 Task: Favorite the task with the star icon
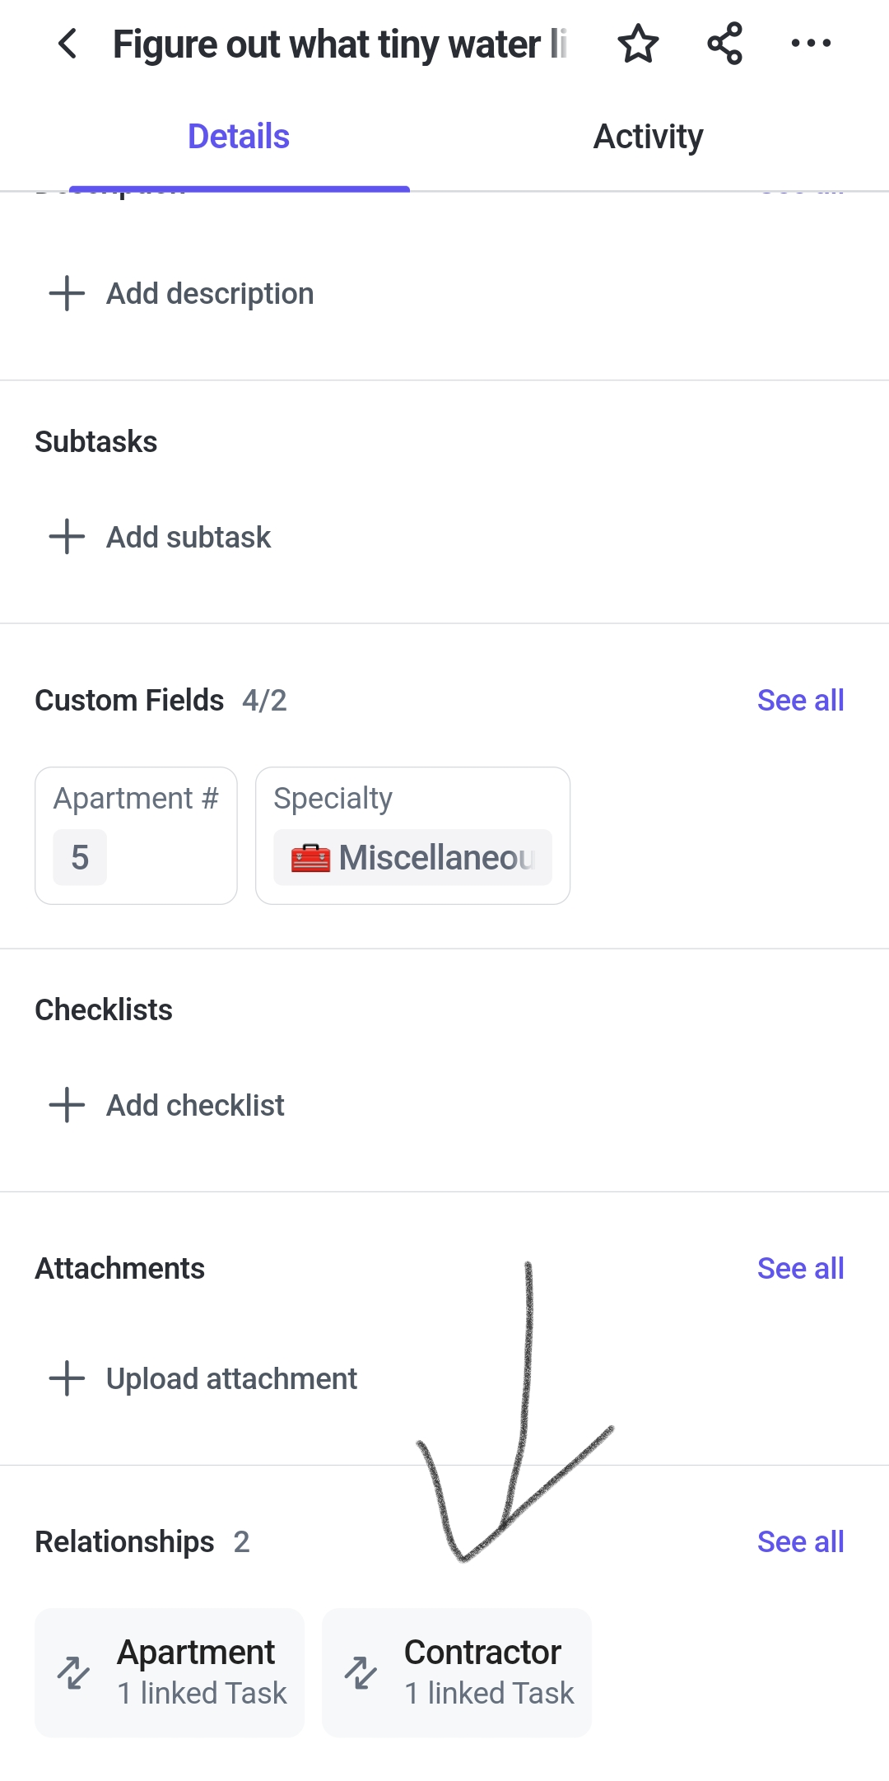tap(638, 44)
